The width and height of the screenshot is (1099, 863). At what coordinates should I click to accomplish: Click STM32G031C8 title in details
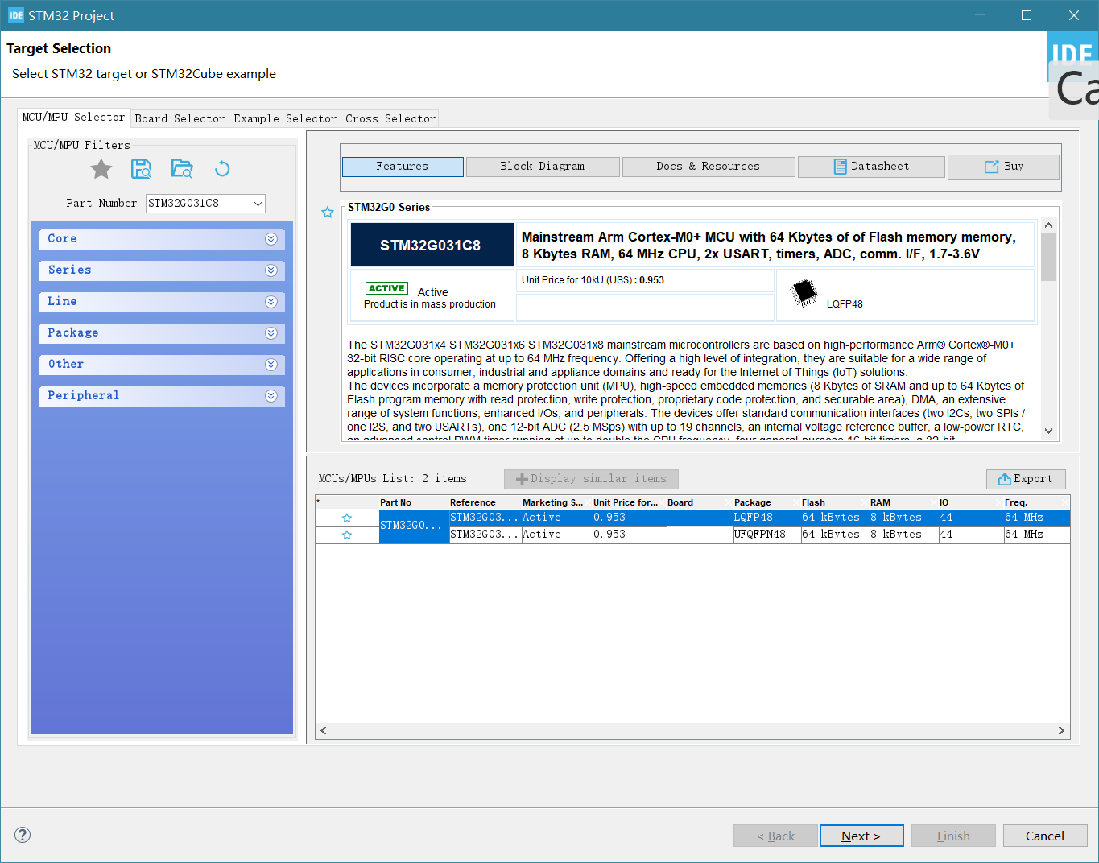click(432, 245)
